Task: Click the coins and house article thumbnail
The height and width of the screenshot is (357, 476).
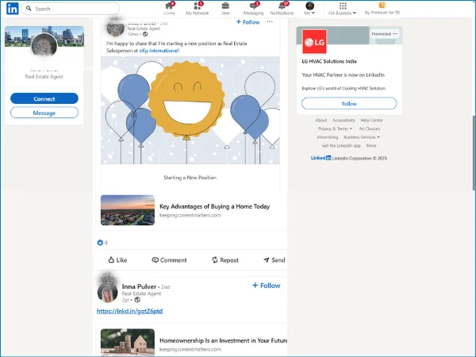Action: point(128,342)
